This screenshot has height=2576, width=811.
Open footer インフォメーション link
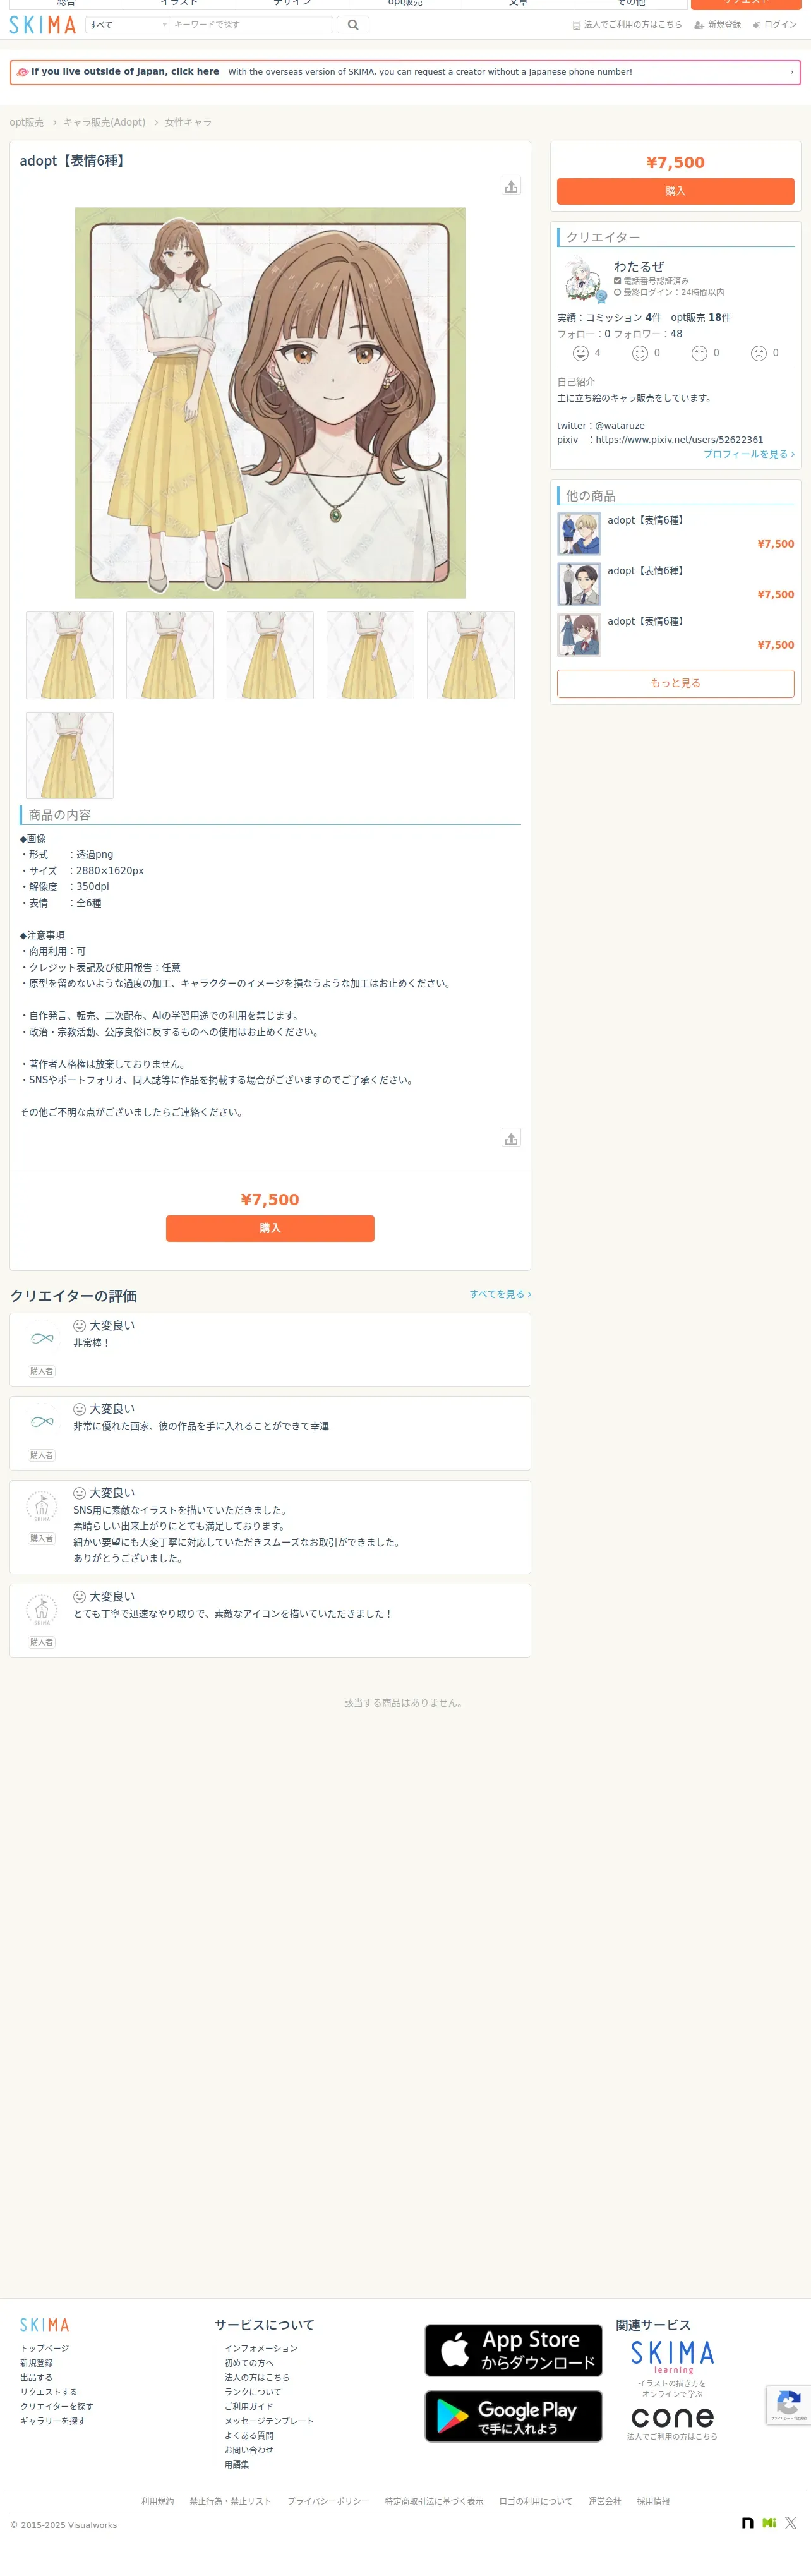click(x=261, y=2348)
